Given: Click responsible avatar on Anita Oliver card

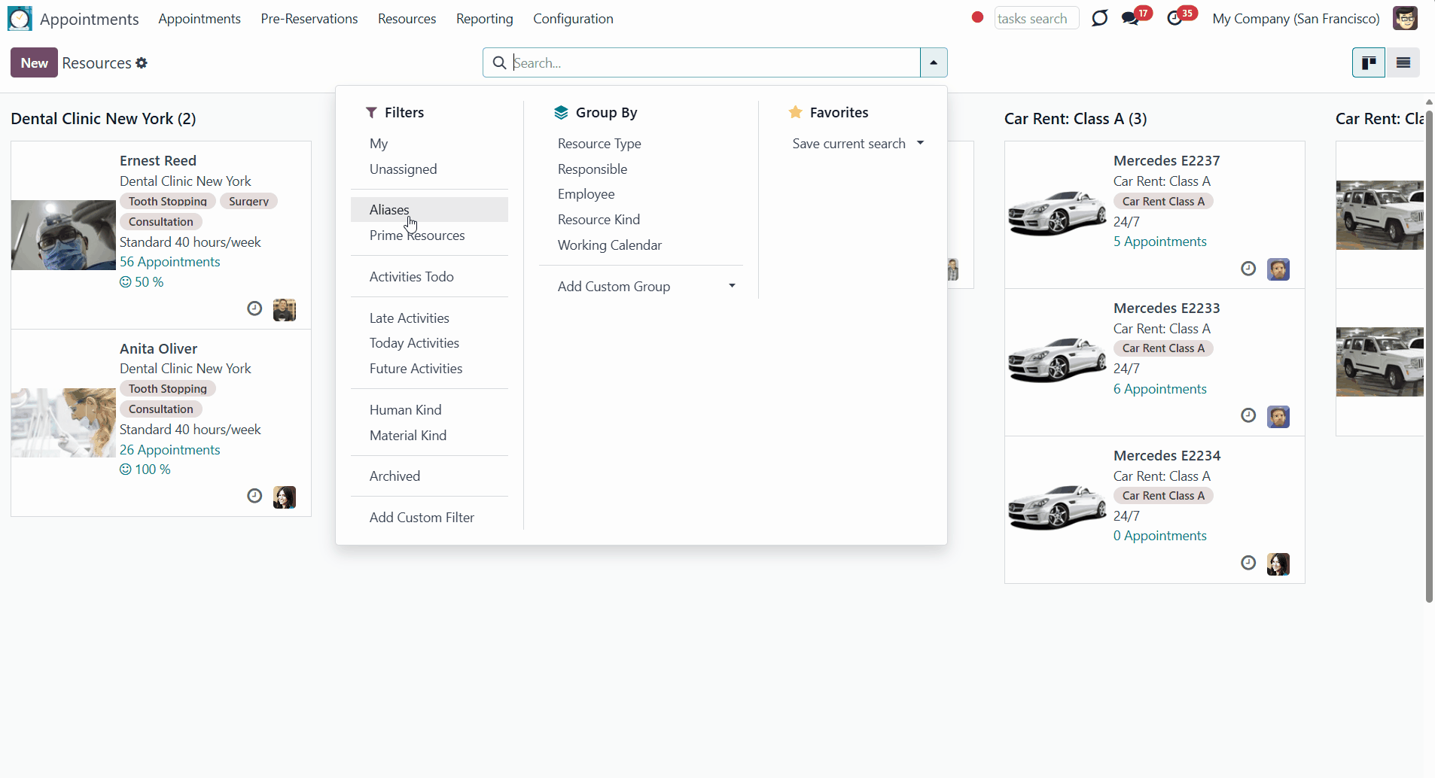Looking at the screenshot, I should pos(285,497).
